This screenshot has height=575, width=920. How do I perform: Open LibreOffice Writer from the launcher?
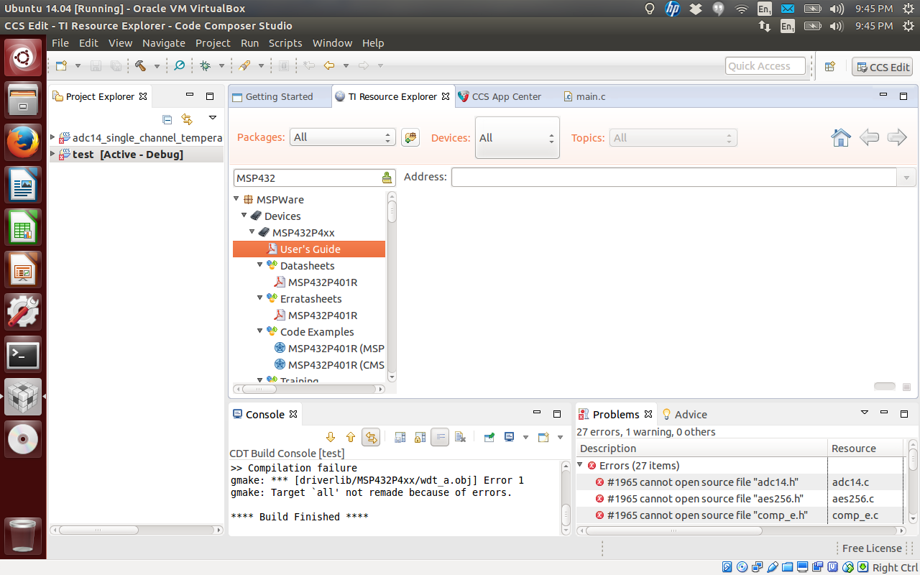click(x=23, y=185)
